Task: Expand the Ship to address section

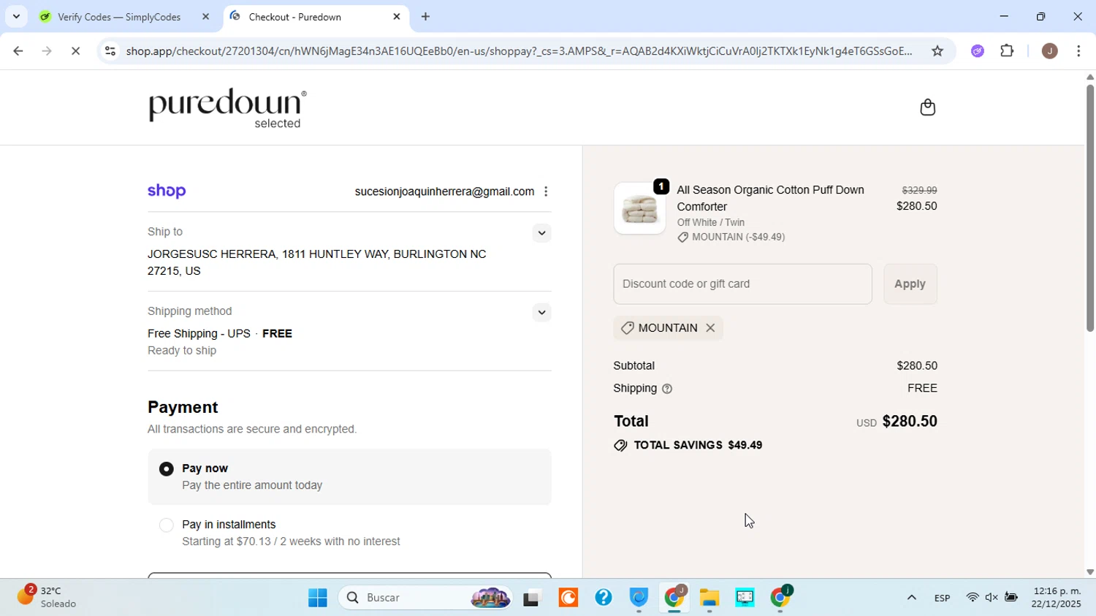Action: pyautogui.click(x=541, y=233)
